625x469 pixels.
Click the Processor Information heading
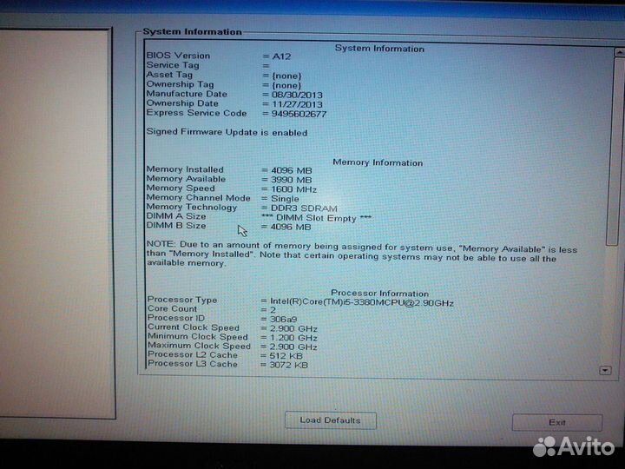point(379,294)
